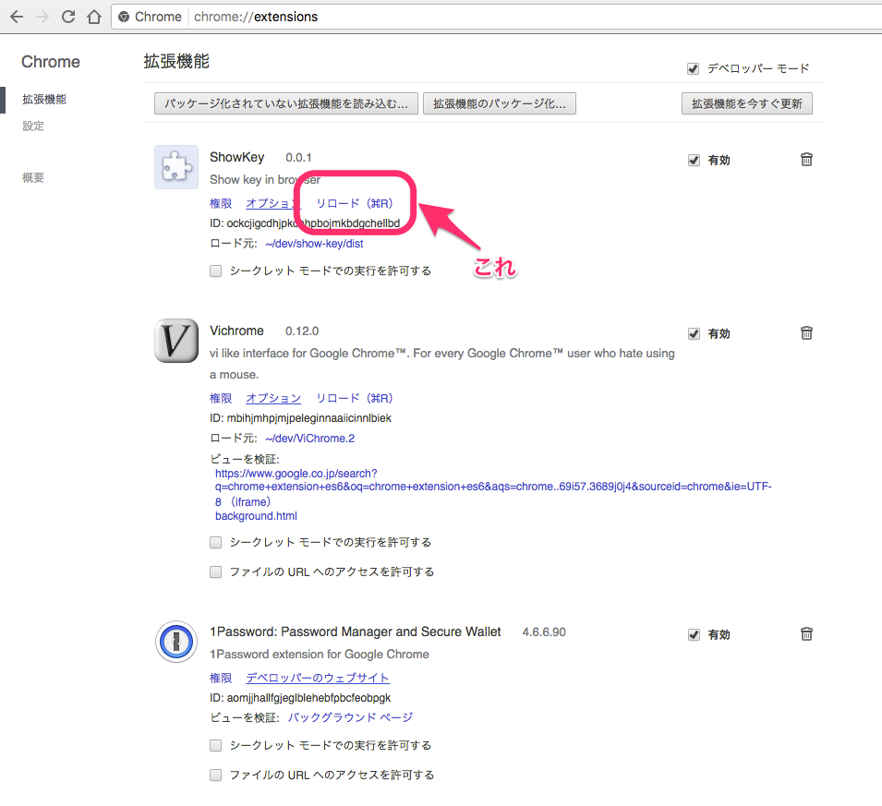882x806 pixels.
Task: Click the browser back arrow
Action: 16,17
